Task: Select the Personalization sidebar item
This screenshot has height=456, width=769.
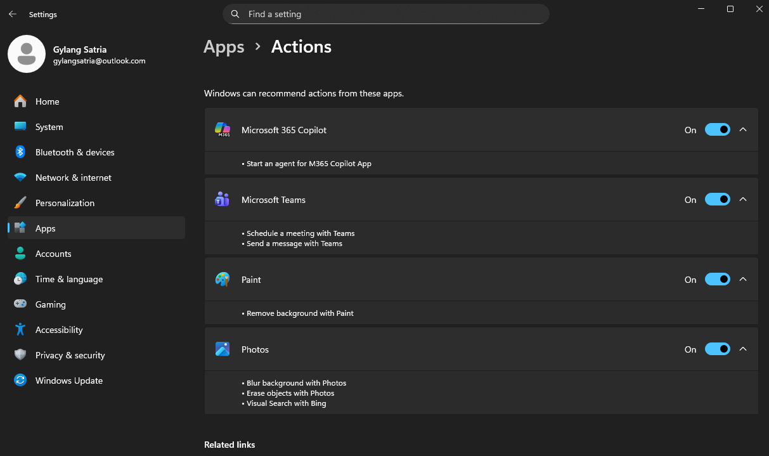Action: coord(65,203)
